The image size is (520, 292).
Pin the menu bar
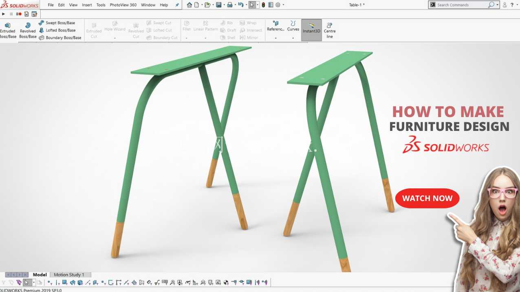(177, 5)
